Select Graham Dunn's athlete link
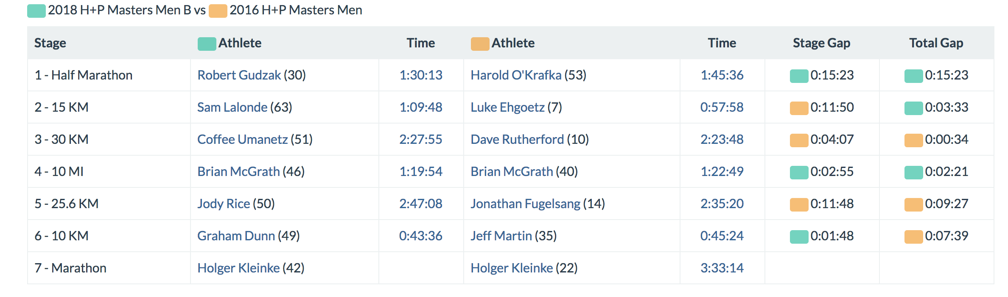The image size is (1008, 297). pyautogui.click(x=236, y=236)
